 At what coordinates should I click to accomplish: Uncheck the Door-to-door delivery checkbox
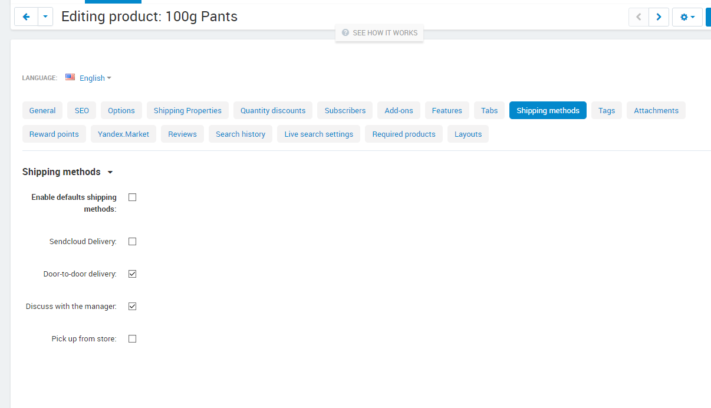coord(132,274)
